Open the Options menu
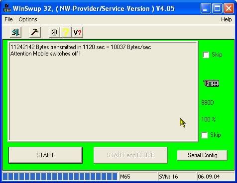The width and height of the screenshot is (237, 183). pos(28,19)
